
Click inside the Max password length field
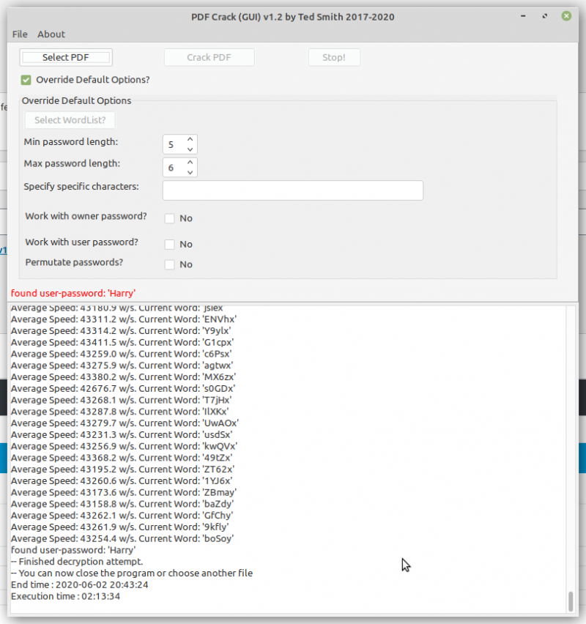click(174, 167)
